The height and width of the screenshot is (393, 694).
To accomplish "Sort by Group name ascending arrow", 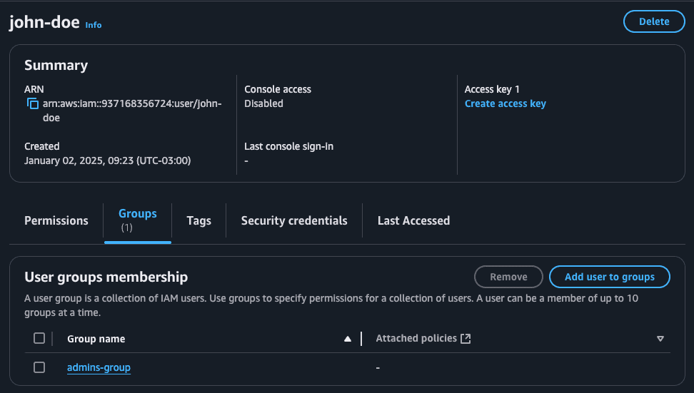I will point(348,339).
